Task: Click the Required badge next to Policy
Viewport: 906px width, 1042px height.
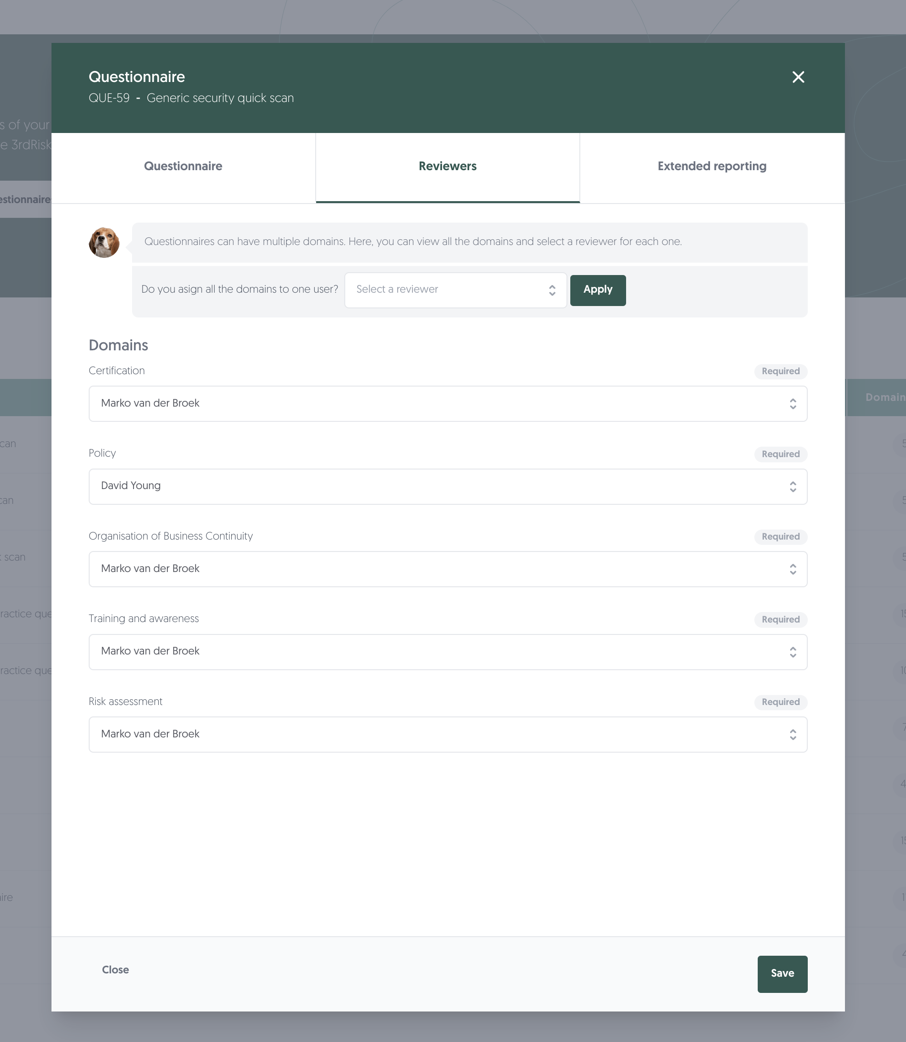Action: point(781,454)
